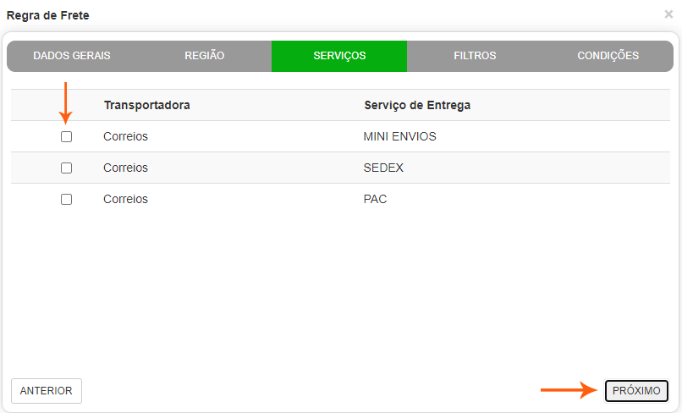Open the Região tab
This screenshot has height=413, width=682.
[x=204, y=56]
